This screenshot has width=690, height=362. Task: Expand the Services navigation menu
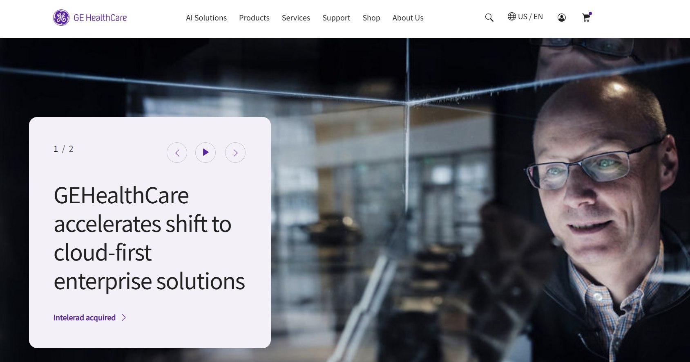pyautogui.click(x=296, y=18)
